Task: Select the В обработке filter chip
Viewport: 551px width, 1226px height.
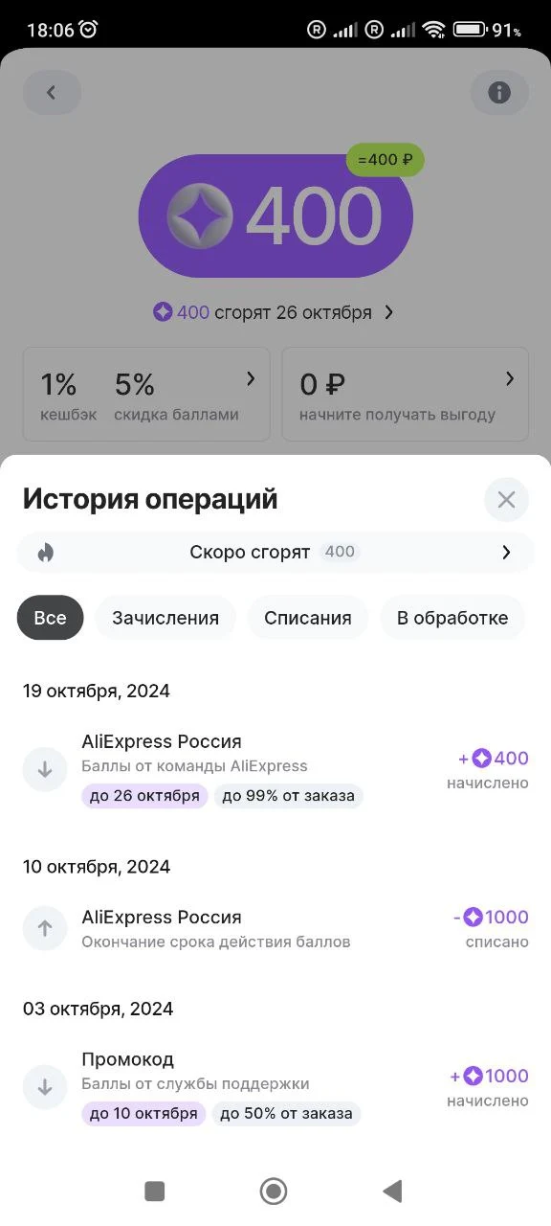Action: tap(452, 618)
